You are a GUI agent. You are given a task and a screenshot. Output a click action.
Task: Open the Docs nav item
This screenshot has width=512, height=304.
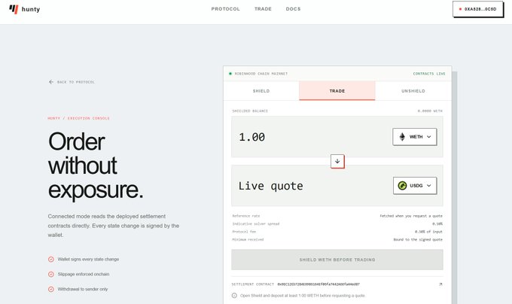[x=293, y=9]
